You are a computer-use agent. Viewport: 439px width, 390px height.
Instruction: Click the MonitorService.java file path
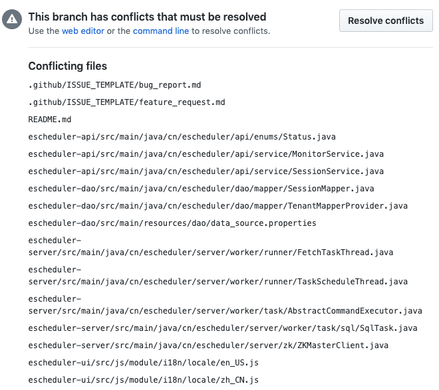point(206,154)
